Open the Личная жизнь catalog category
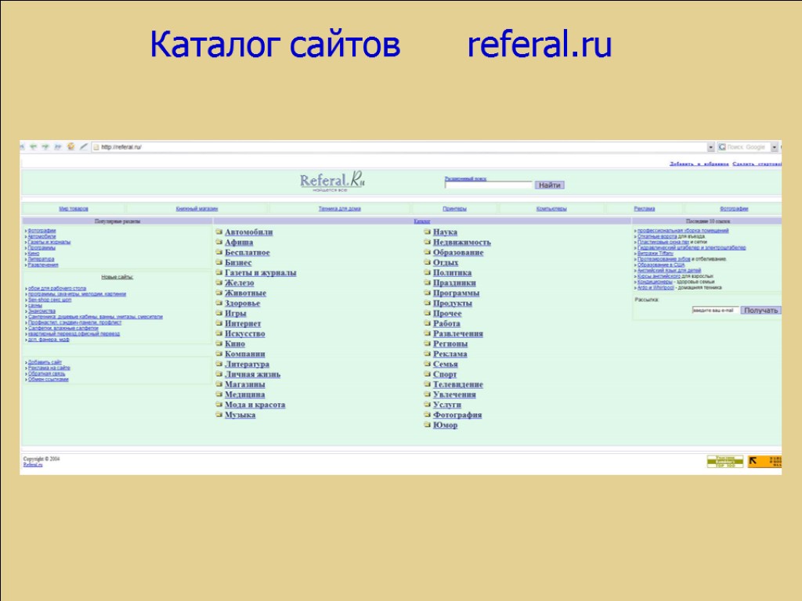The height and width of the screenshot is (601, 802). point(253,374)
